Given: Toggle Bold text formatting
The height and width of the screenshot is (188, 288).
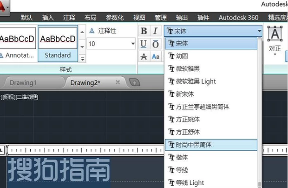Looking at the screenshot, I should [x=144, y=31].
